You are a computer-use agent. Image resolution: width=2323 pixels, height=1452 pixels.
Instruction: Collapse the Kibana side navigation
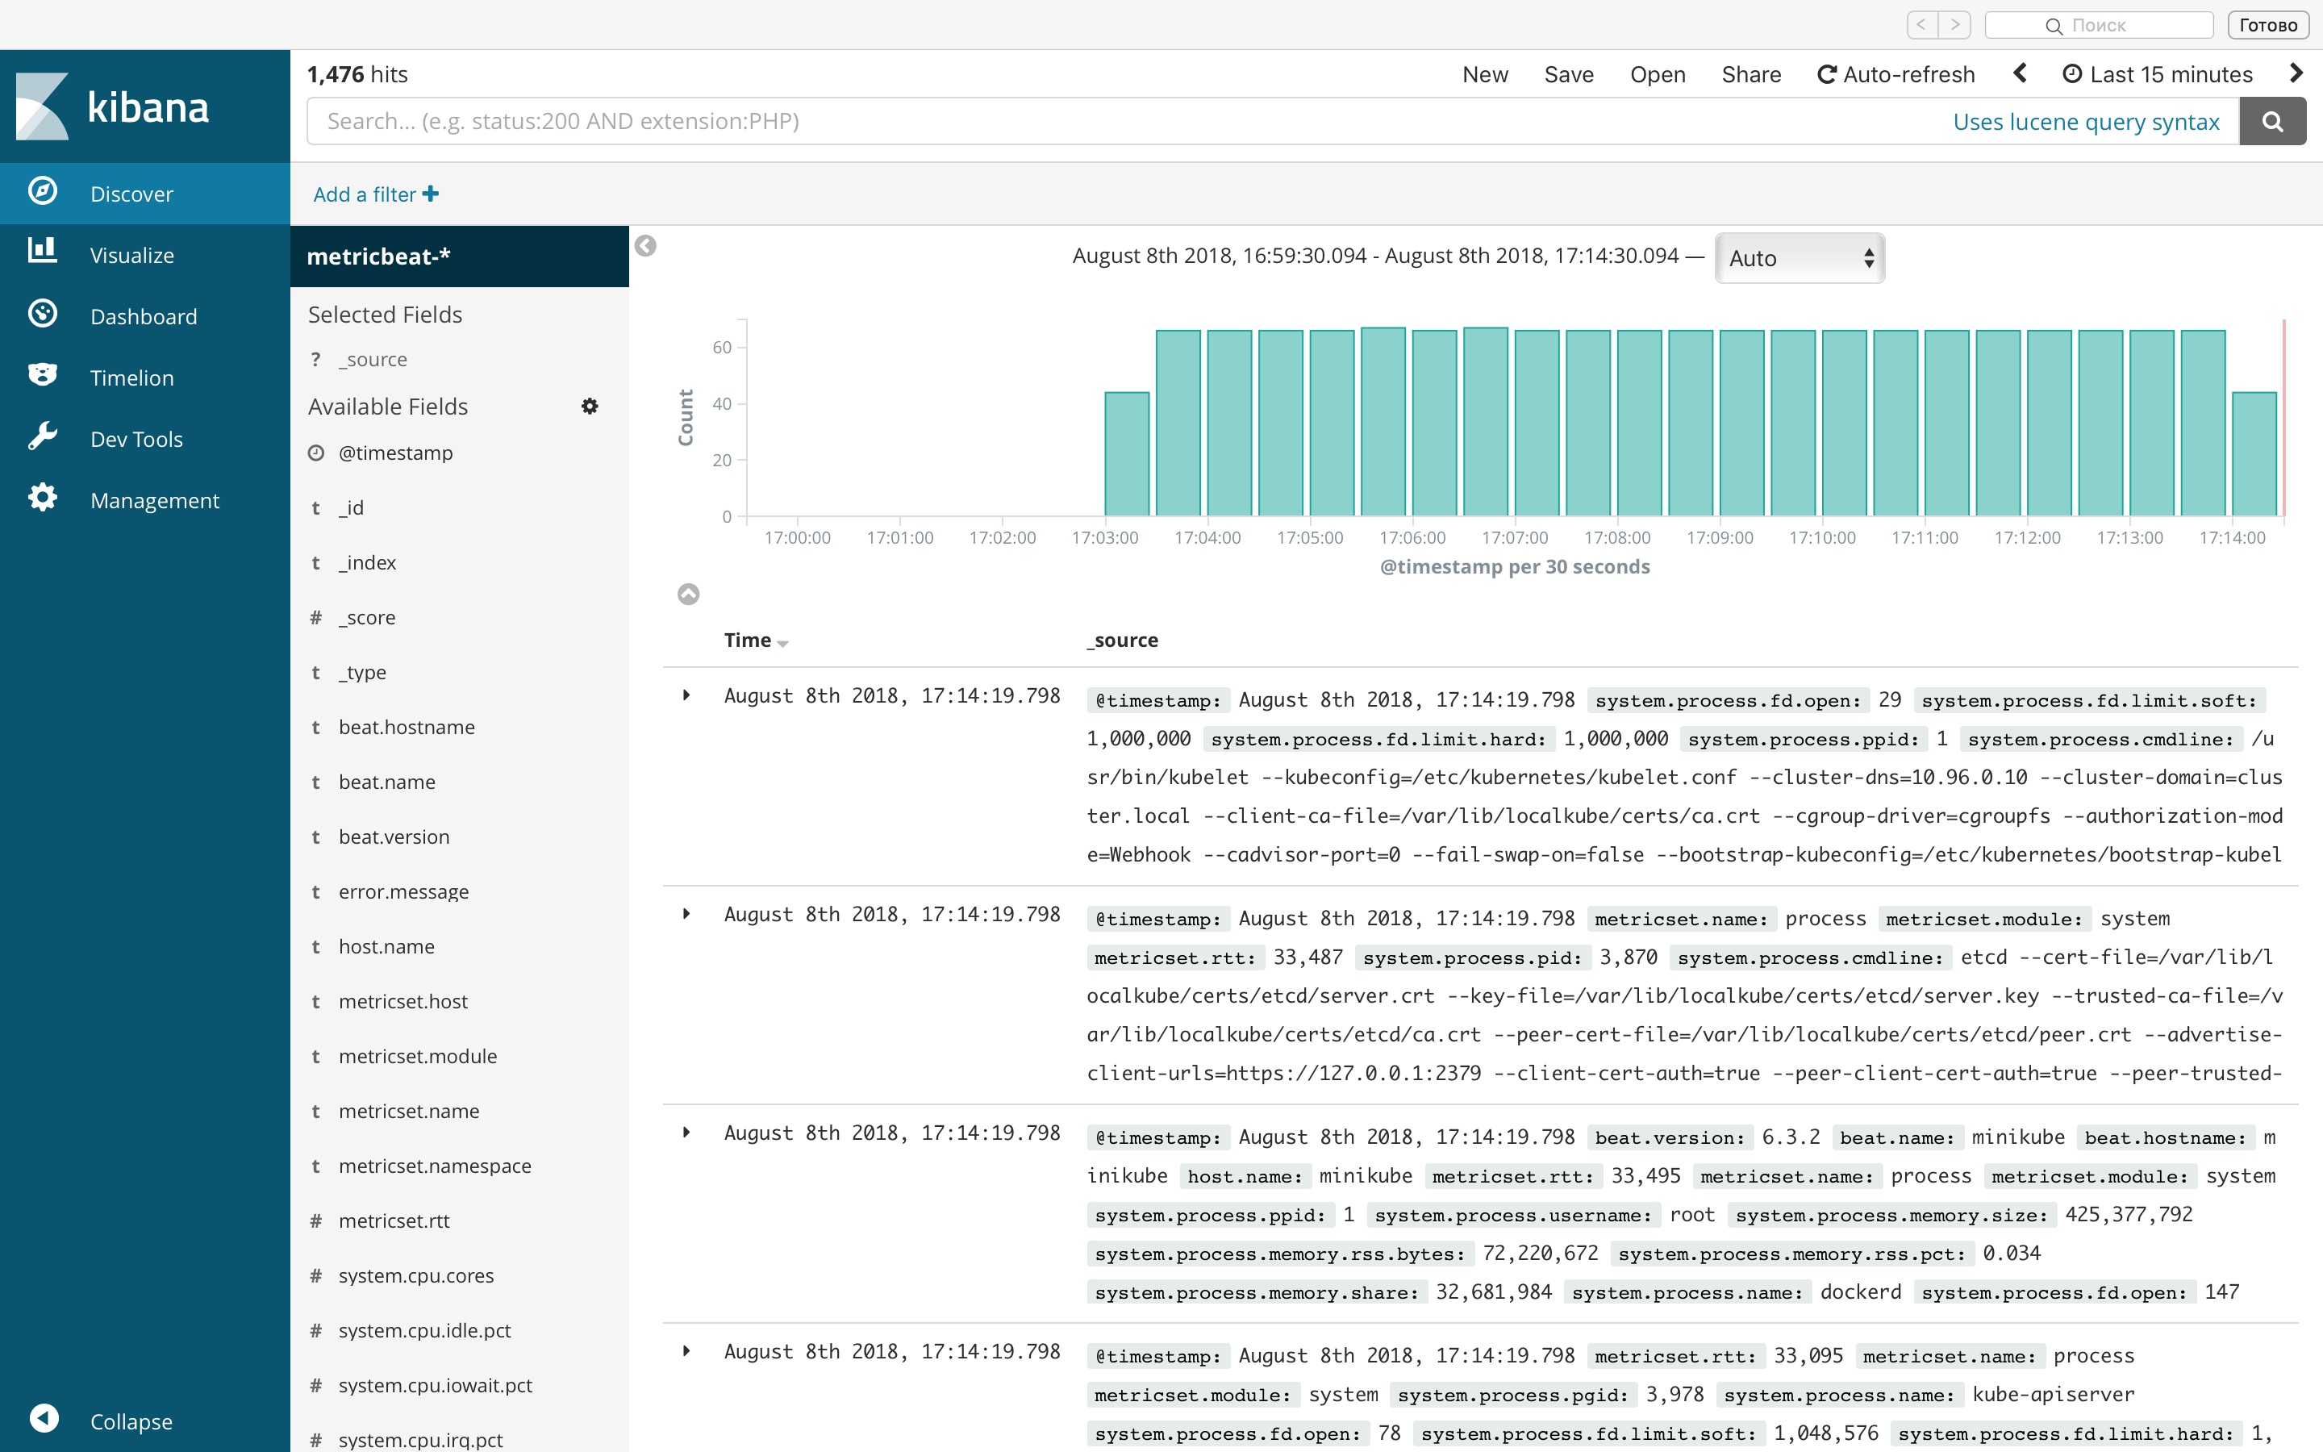pyautogui.click(x=44, y=1418)
